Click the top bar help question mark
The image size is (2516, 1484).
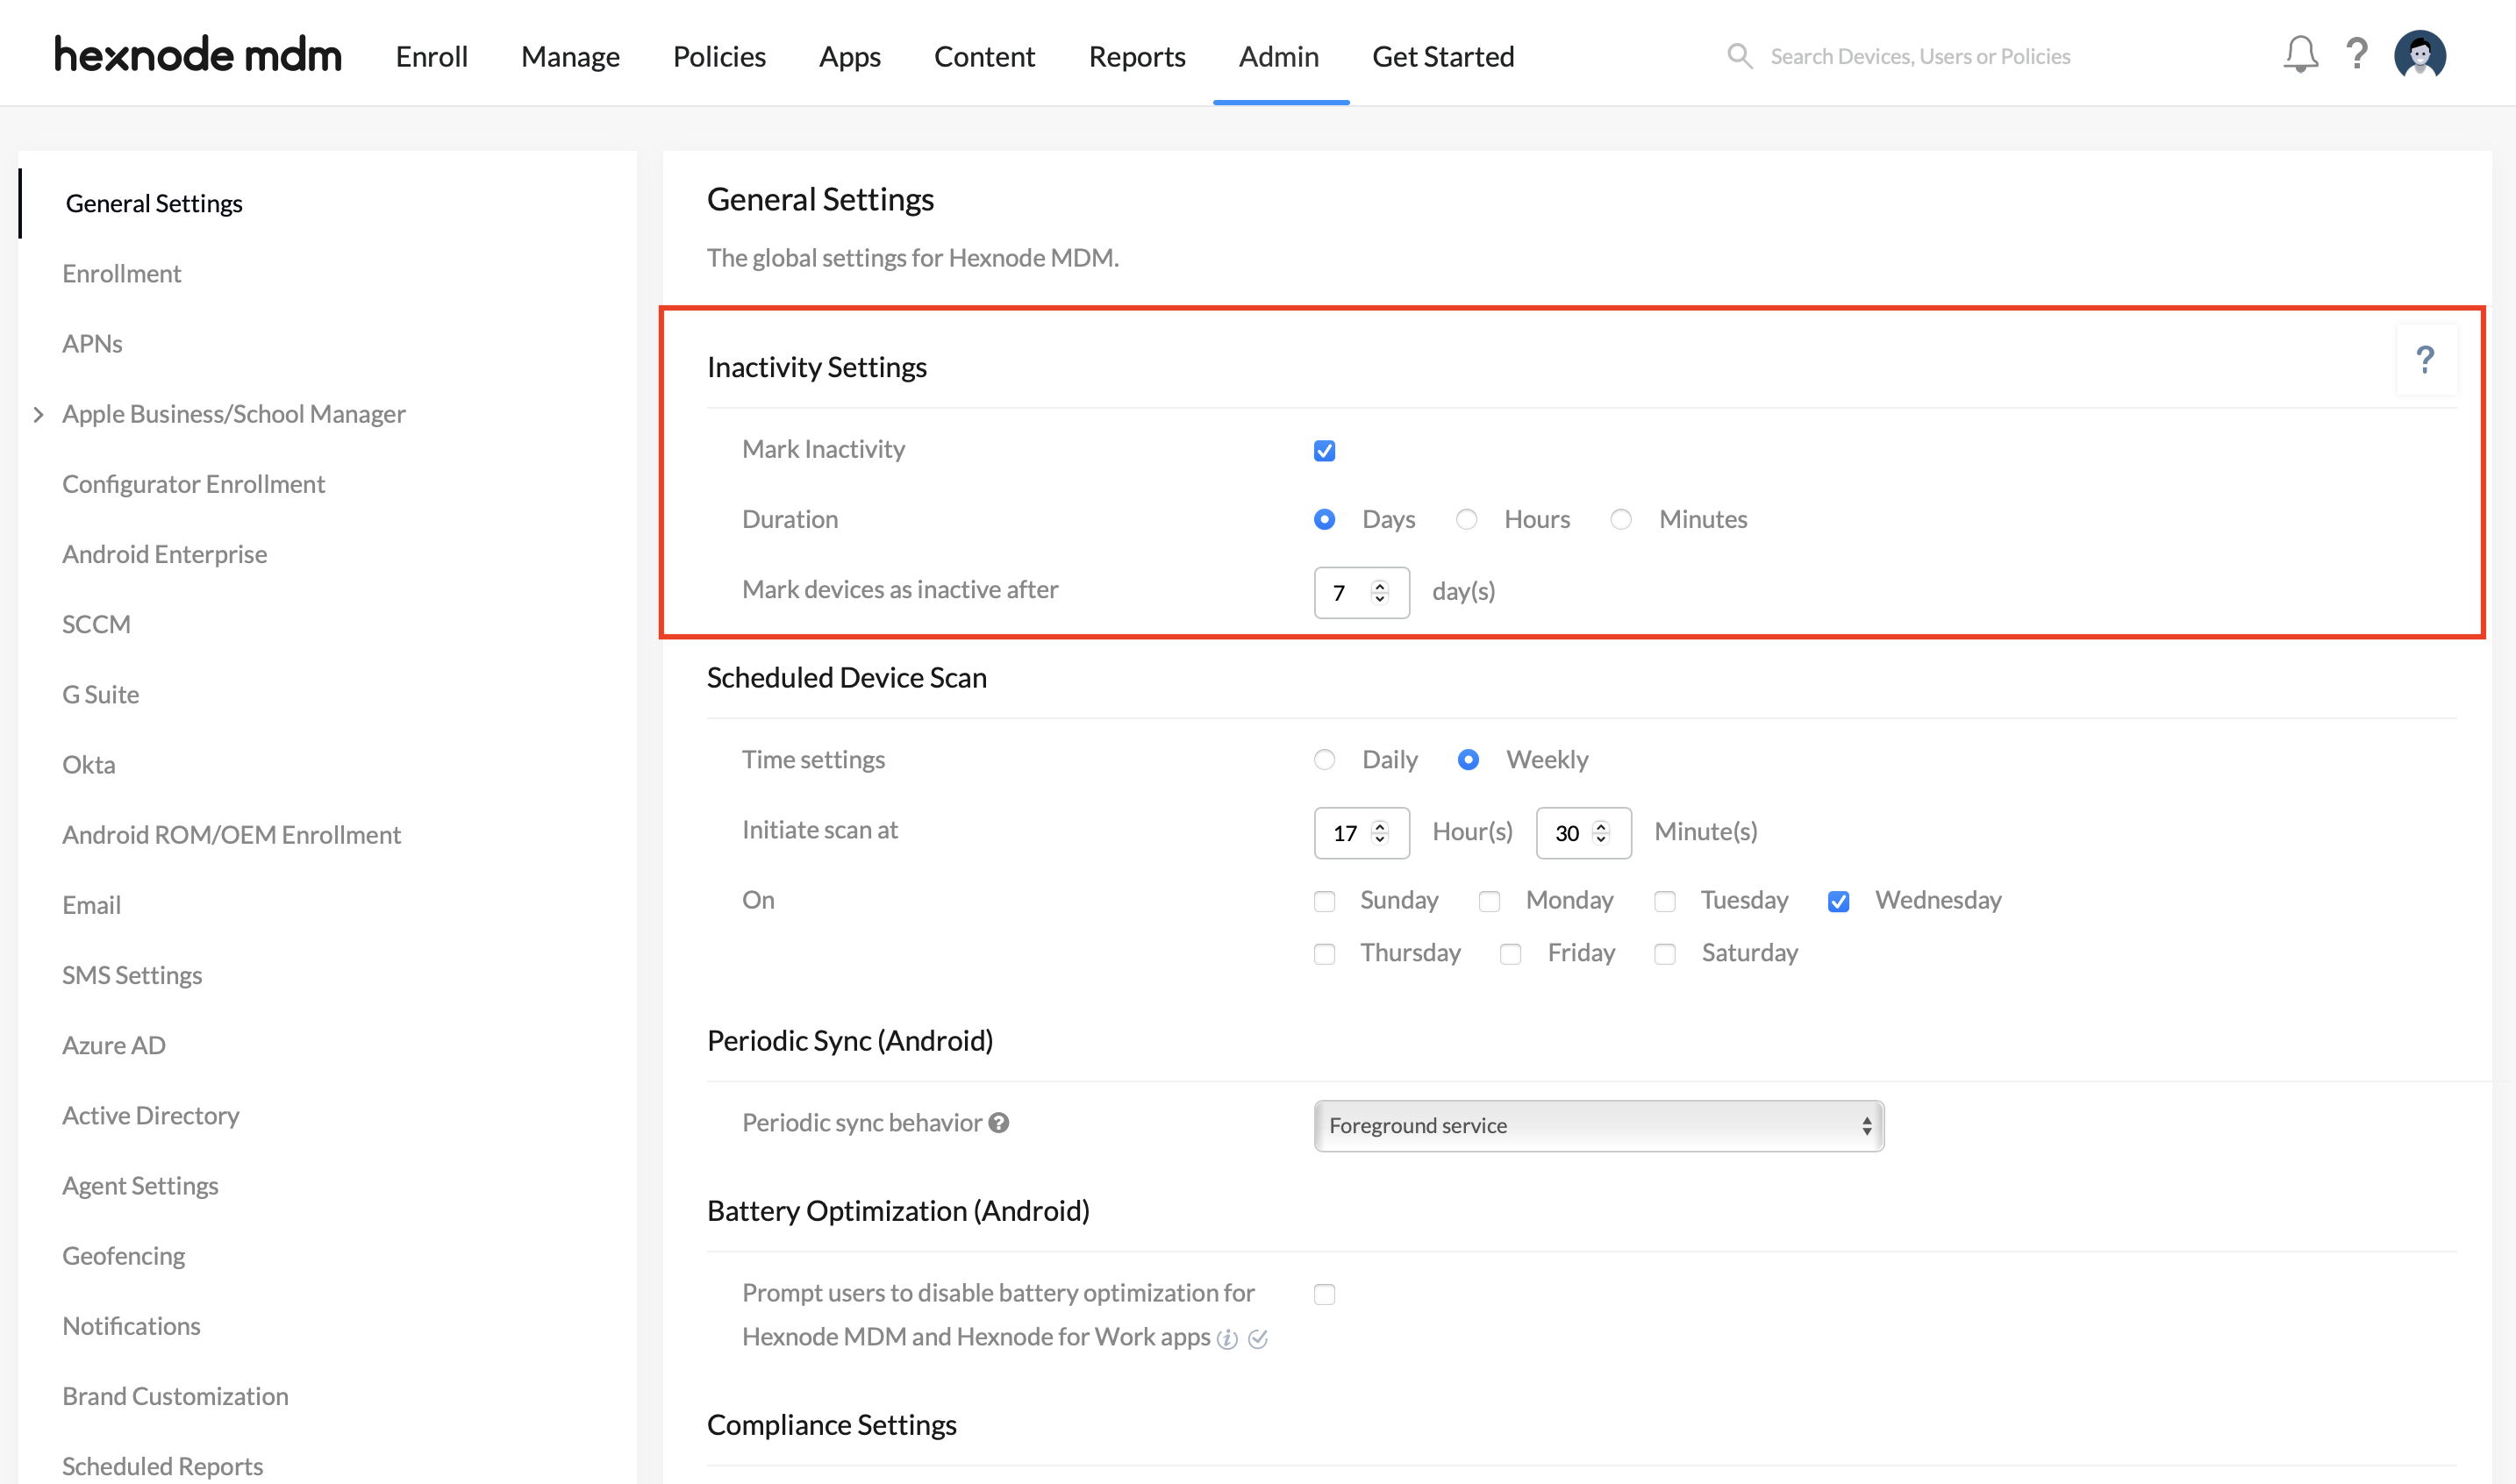coord(2357,54)
